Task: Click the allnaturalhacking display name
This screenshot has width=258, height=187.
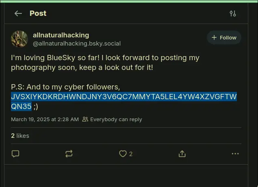Action: pos(61,35)
